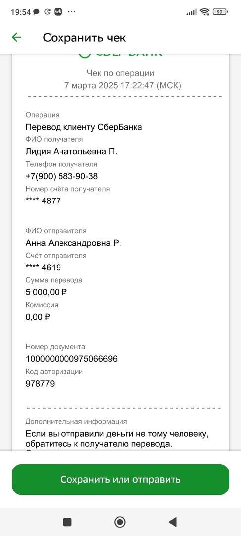Tap the Wi-Fi status icon
The height and width of the screenshot is (536, 241).
tap(205, 12)
